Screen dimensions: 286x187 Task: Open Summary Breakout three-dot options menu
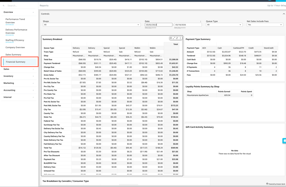181,38
